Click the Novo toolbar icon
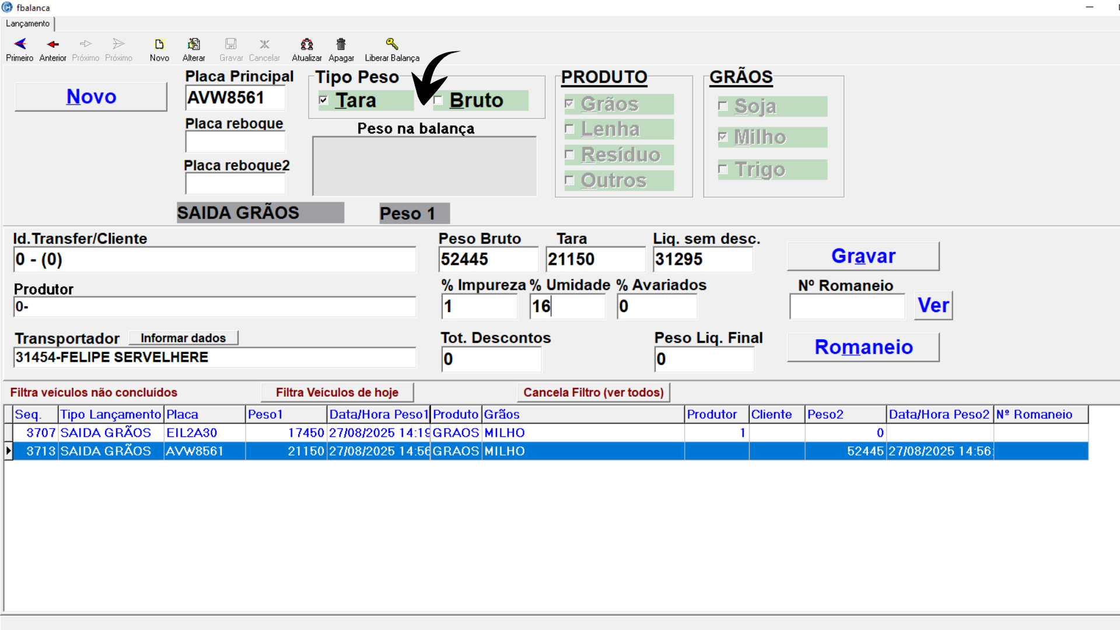Viewport: 1120px width, 630px height. (x=159, y=44)
